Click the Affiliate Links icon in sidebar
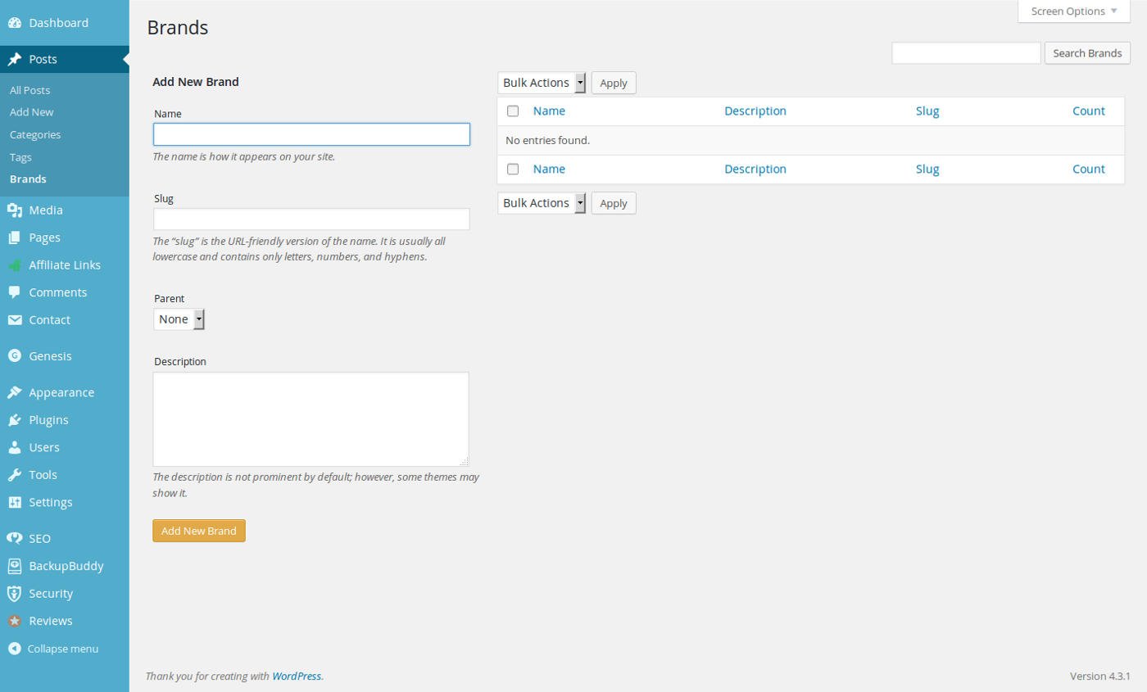This screenshot has width=1147, height=692. [x=14, y=265]
